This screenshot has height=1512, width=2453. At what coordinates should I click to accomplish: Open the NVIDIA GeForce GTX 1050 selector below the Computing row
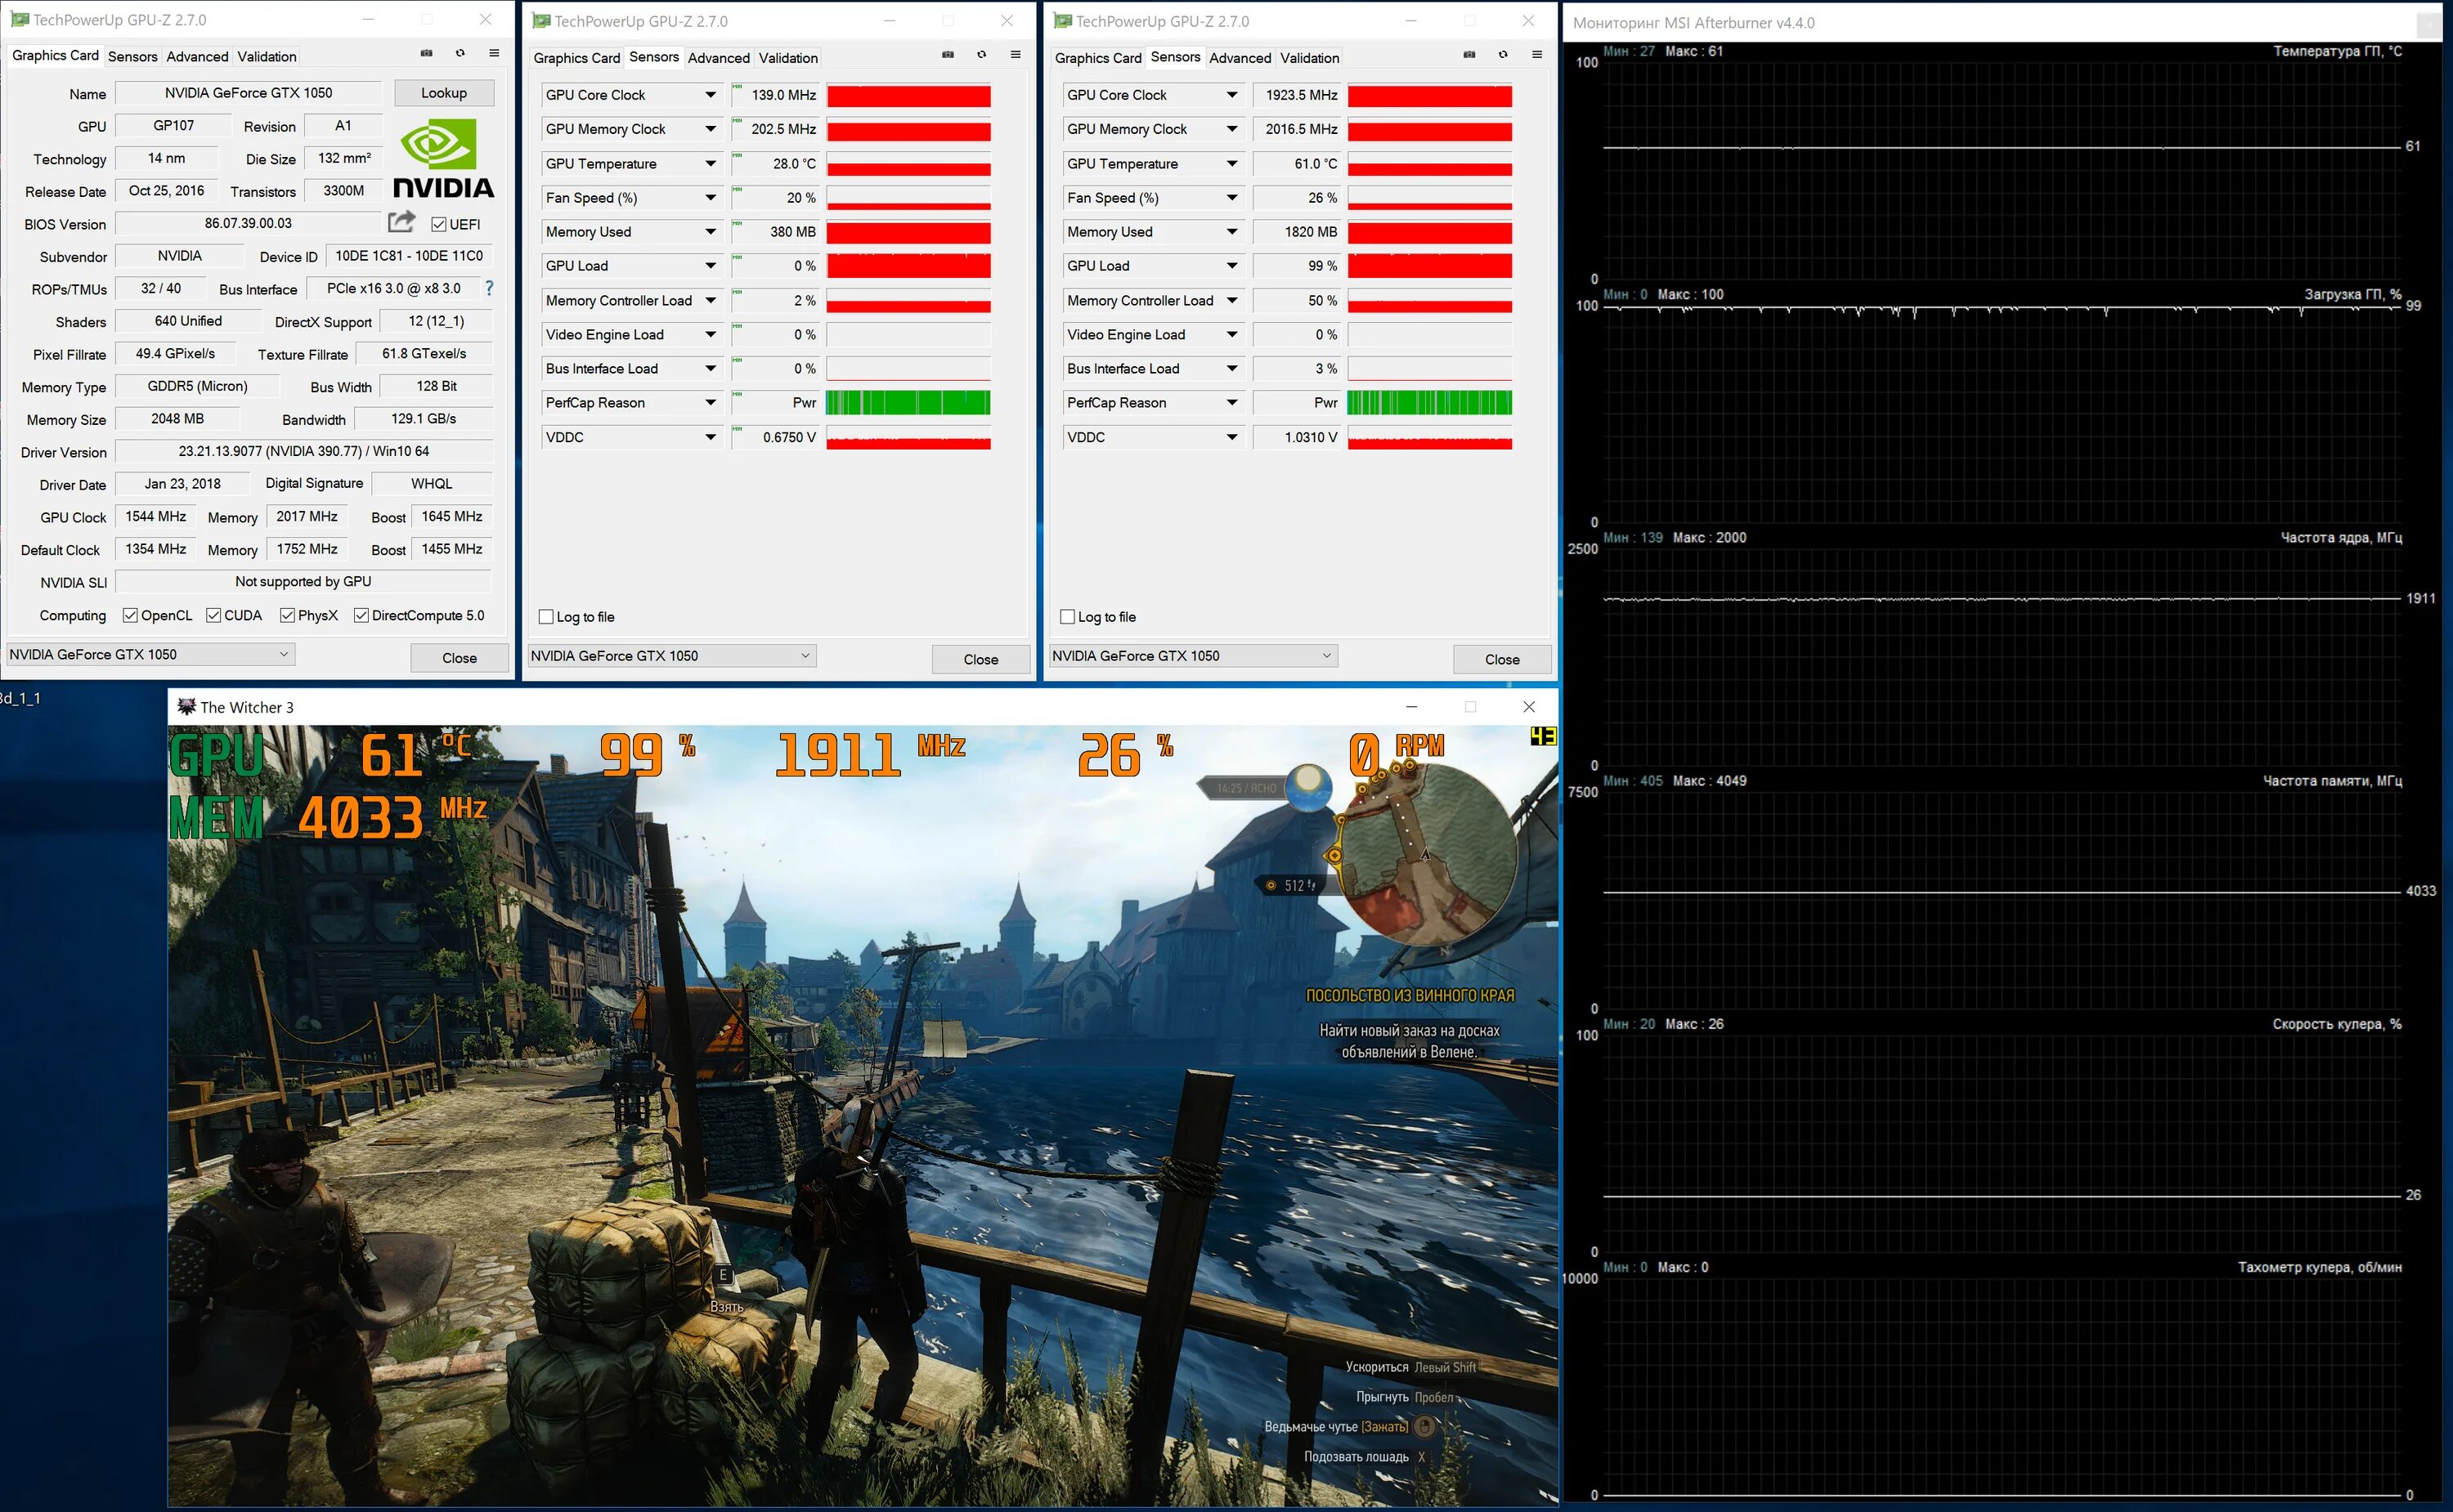[150, 654]
